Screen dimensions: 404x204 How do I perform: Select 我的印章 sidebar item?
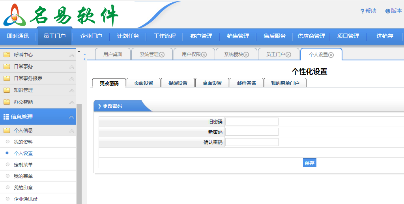(x=23, y=187)
